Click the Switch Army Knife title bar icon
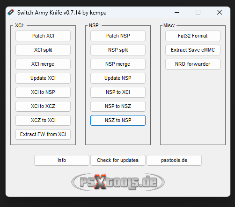 click(x=11, y=12)
